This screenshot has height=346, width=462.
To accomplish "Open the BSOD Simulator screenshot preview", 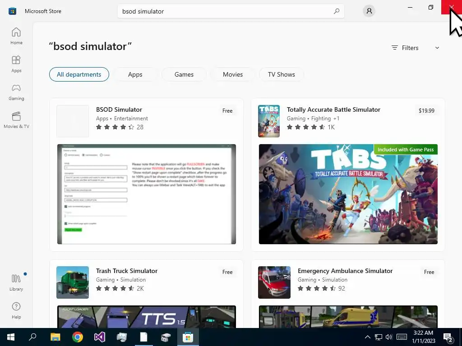I will point(147,194).
